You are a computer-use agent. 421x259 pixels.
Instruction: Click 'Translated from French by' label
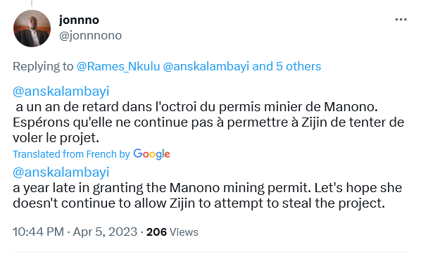[71, 154]
